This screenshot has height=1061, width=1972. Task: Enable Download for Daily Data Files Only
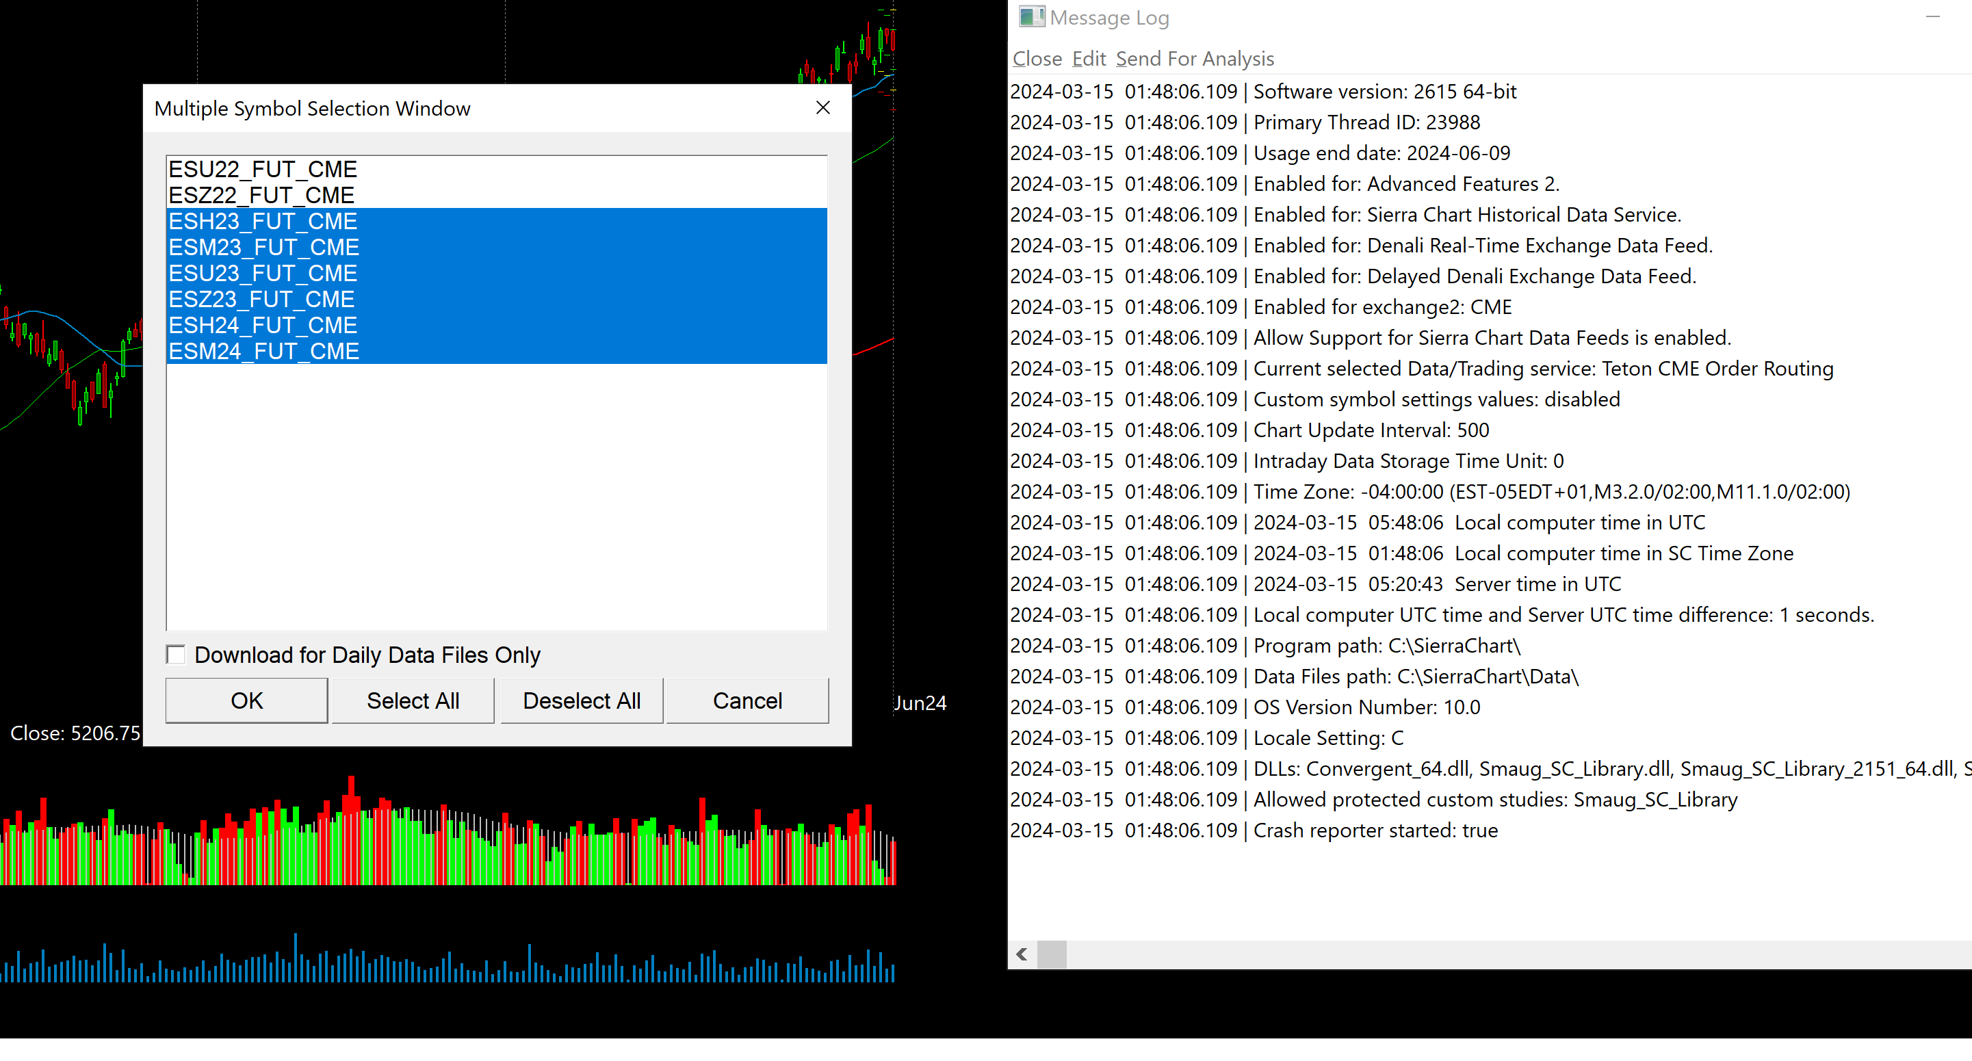coord(176,655)
